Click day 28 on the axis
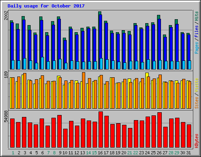The width and height of the screenshot is (201, 157). click(x=171, y=153)
